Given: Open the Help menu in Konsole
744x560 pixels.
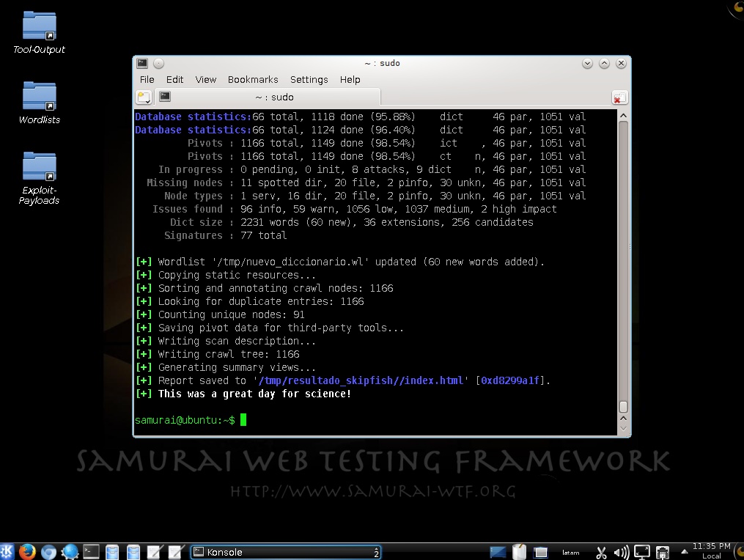Looking at the screenshot, I should pyautogui.click(x=350, y=79).
